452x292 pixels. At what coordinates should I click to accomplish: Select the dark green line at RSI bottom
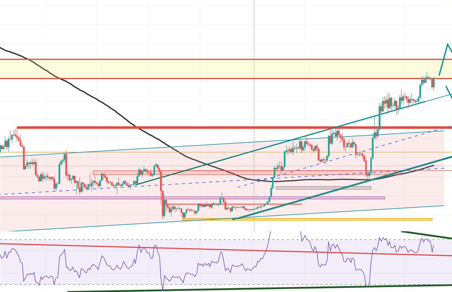coord(226,289)
